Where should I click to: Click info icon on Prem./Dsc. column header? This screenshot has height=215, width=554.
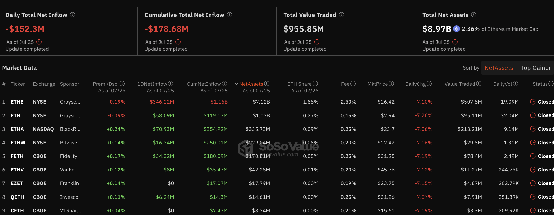(x=122, y=84)
